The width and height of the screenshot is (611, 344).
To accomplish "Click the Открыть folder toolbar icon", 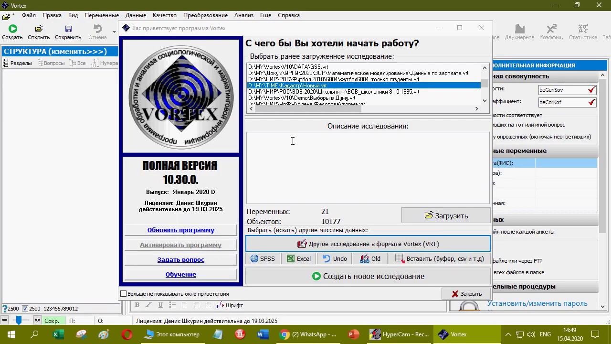I will tap(39, 29).
